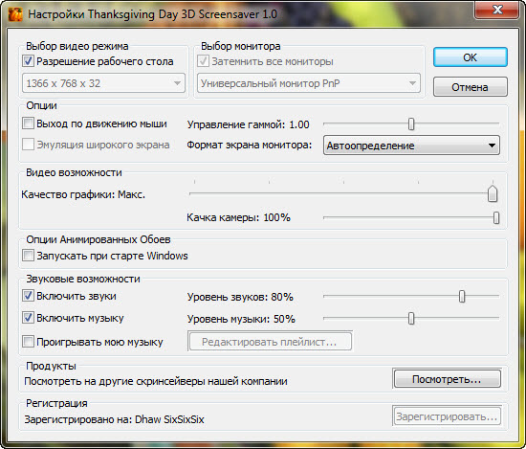This screenshot has height=449, width=526.
Task: Open Универсальный монитор PnP dropdown
Action: click(x=309, y=83)
